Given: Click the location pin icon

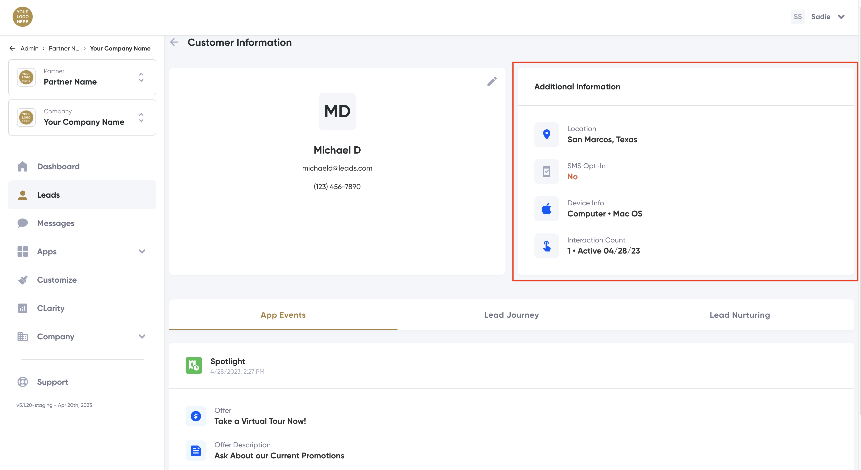Looking at the screenshot, I should 547,134.
